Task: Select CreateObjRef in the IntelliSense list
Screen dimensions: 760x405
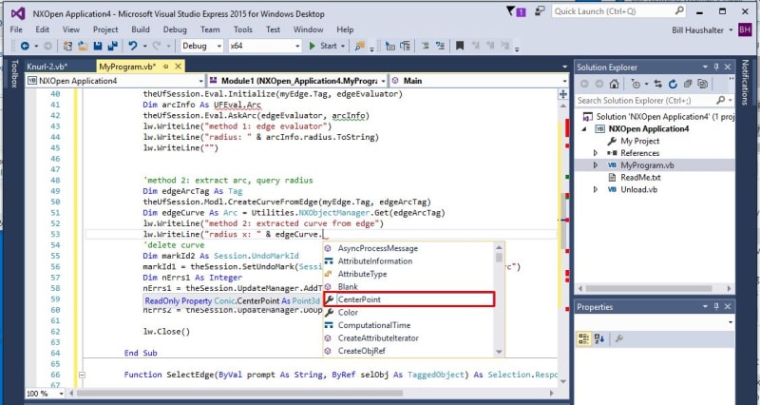Action: coord(409,351)
